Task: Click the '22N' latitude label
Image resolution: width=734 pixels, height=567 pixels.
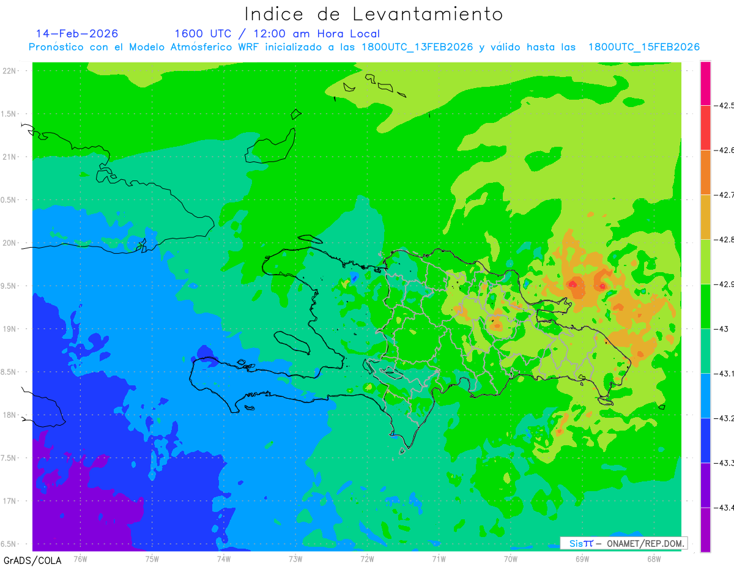Action: pos(9,71)
